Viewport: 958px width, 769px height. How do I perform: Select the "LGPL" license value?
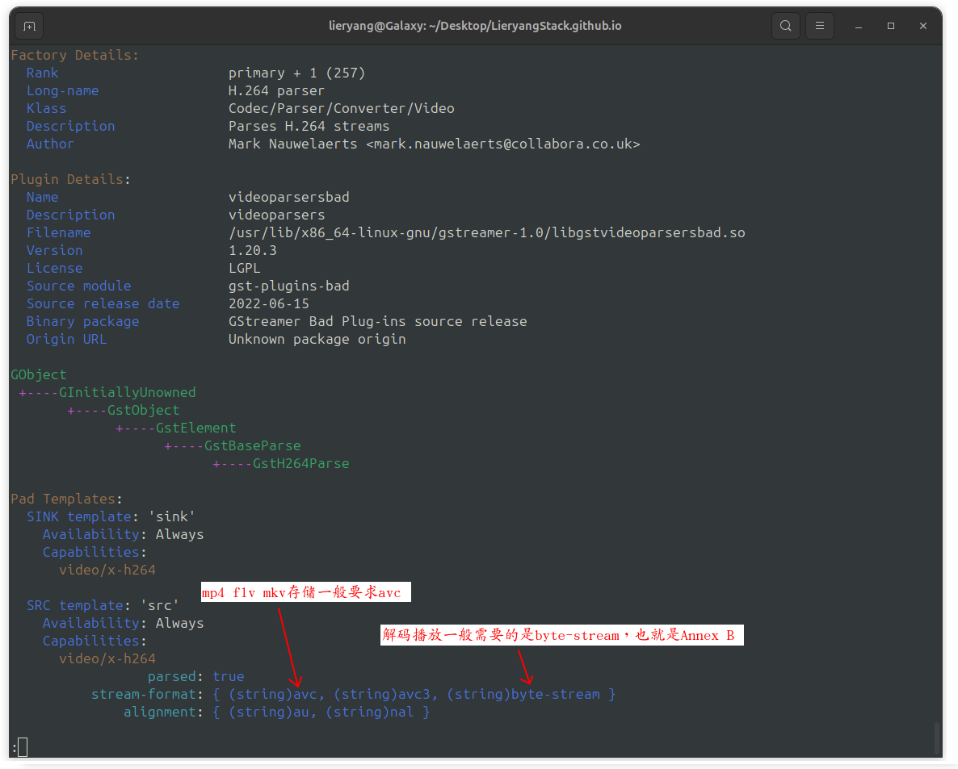[245, 268]
